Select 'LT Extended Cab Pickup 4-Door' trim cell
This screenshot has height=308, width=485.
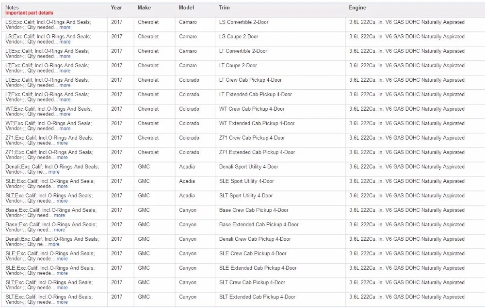tap(256, 95)
